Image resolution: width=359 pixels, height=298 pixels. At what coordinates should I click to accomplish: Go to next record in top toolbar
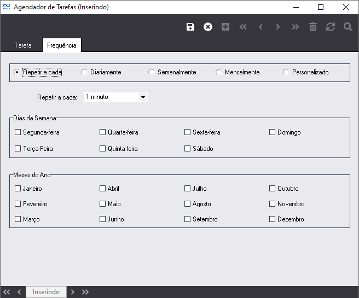click(278, 27)
